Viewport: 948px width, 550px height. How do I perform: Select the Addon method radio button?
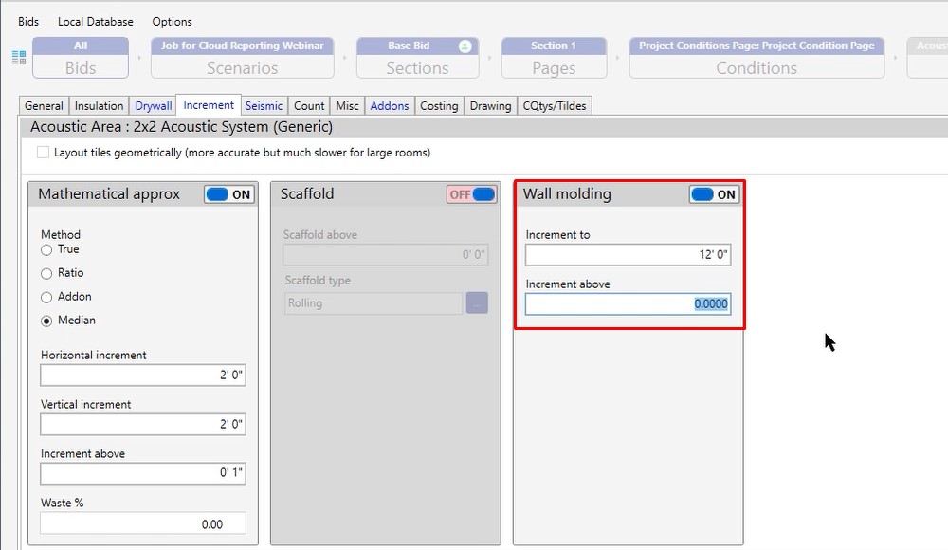tap(46, 297)
